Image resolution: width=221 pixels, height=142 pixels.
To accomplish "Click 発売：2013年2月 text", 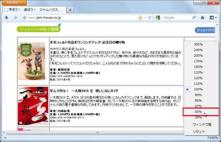I will coord(60,121).
